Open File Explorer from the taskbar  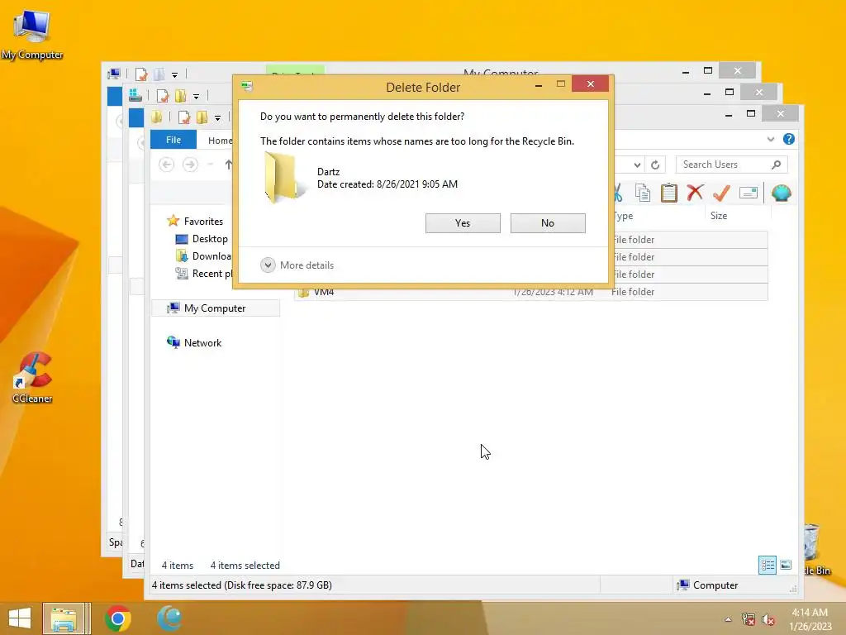pos(64,618)
